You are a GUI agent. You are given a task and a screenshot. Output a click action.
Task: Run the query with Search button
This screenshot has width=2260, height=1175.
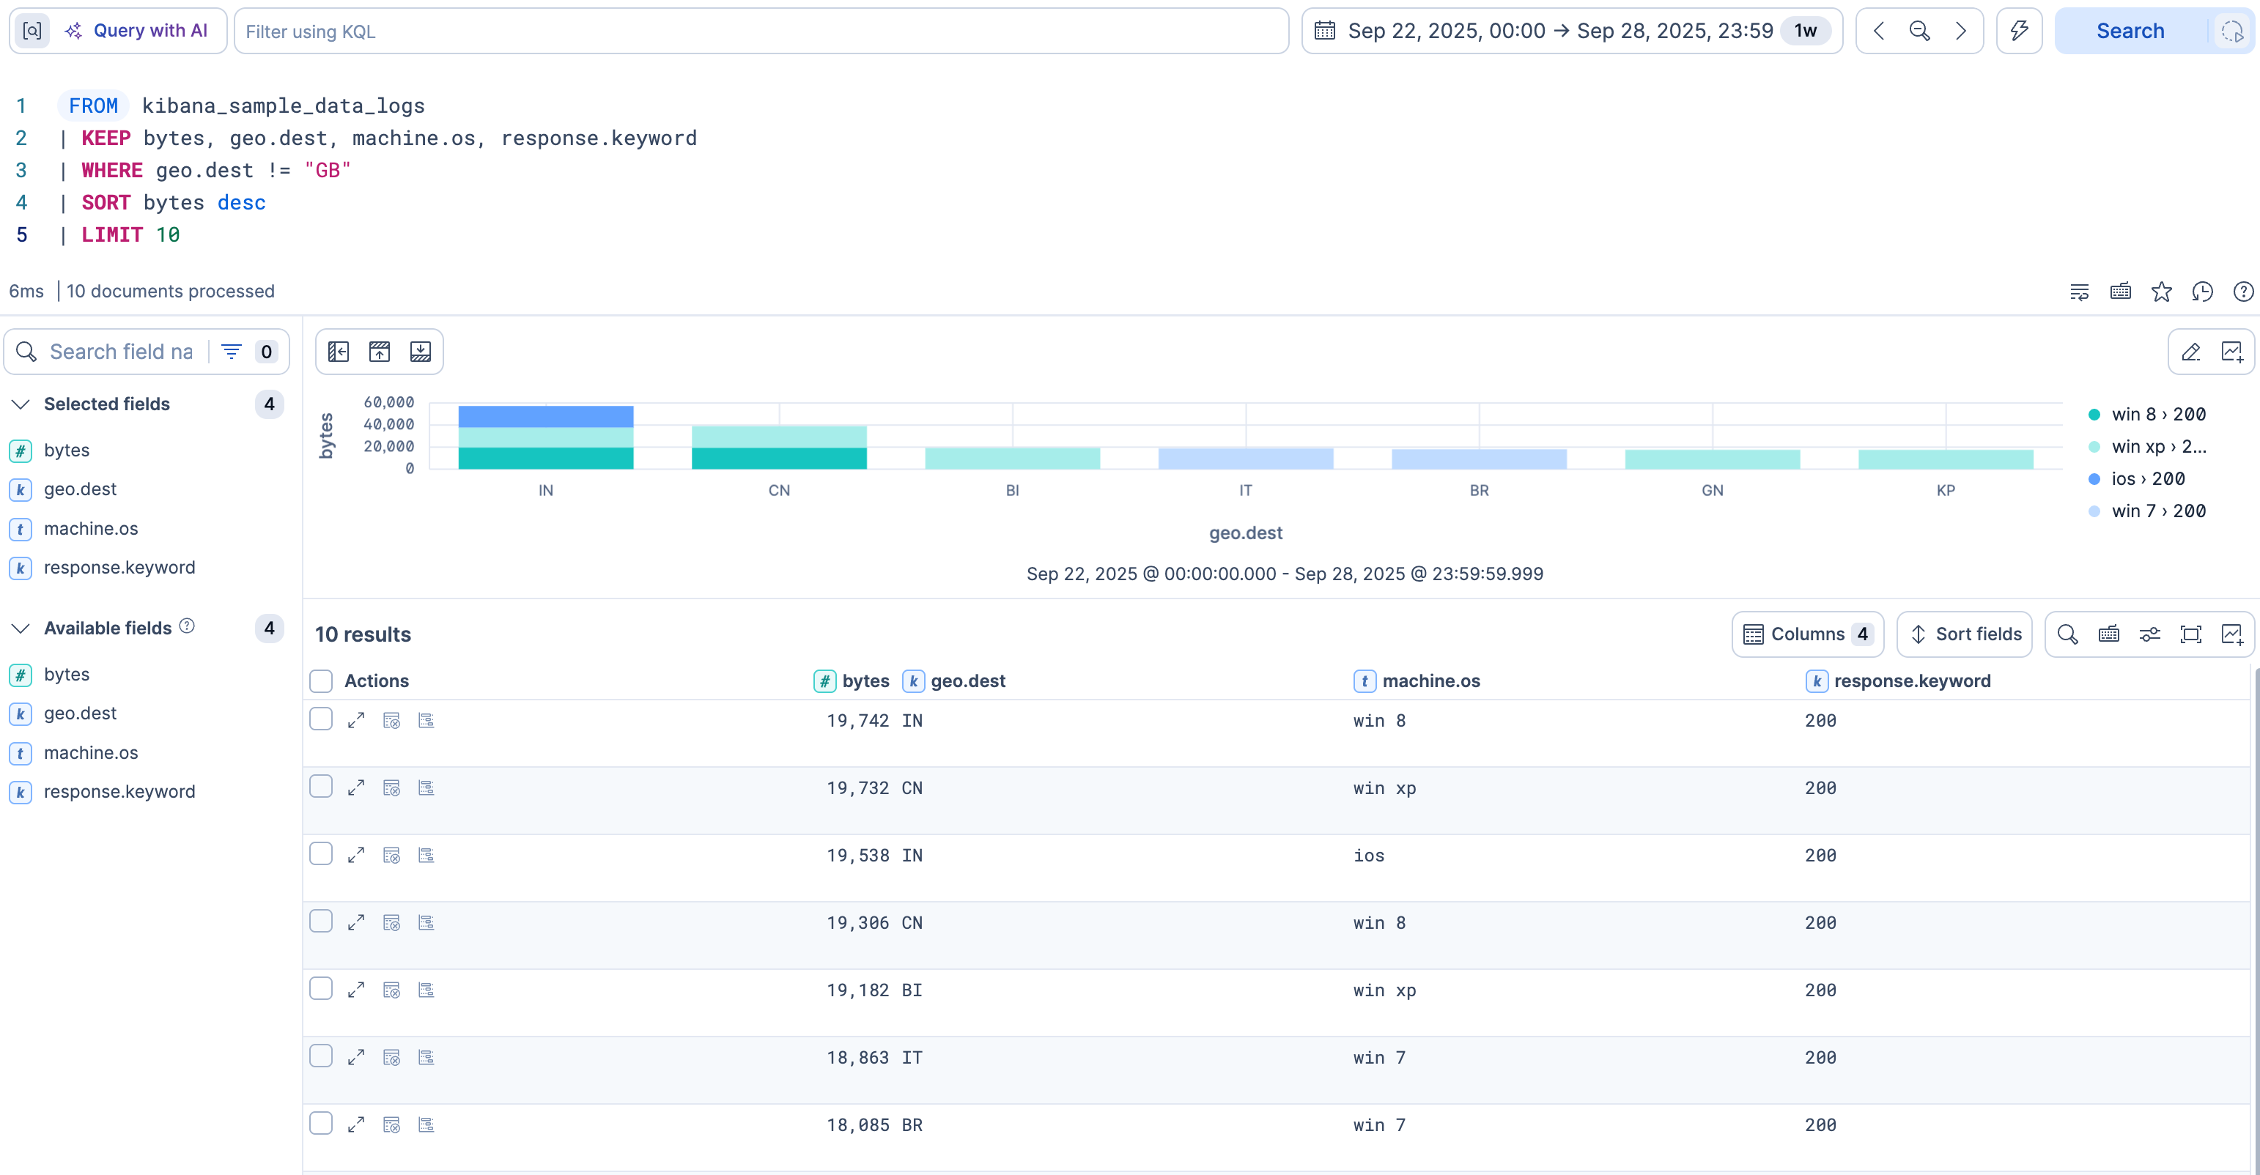(x=2130, y=31)
